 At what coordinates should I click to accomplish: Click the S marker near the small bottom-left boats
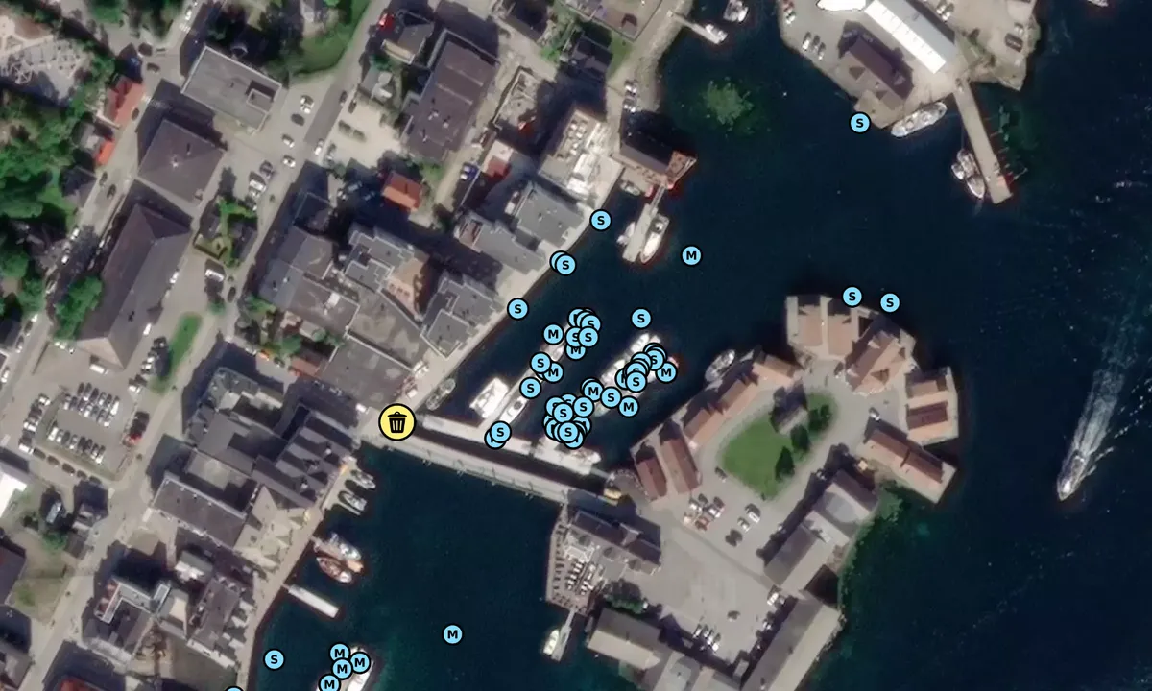pyautogui.click(x=274, y=660)
